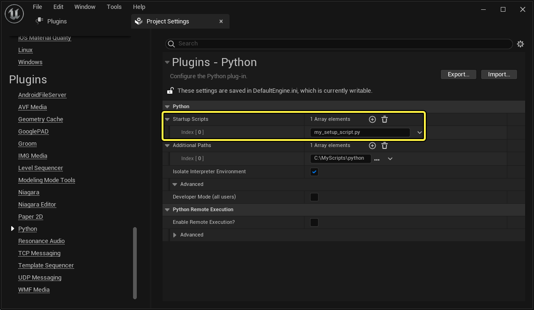Screen dimensions: 534x310
Task: Collapse the Startup Scripts section
Action: [x=167, y=119]
